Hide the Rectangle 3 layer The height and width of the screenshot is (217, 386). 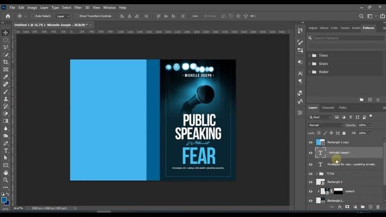tap(311, 182)
